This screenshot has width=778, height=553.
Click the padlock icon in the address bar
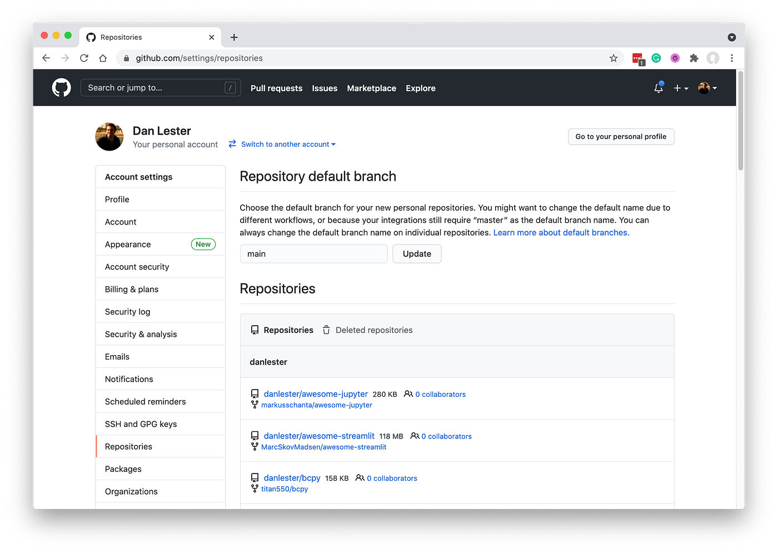[126, 58]
